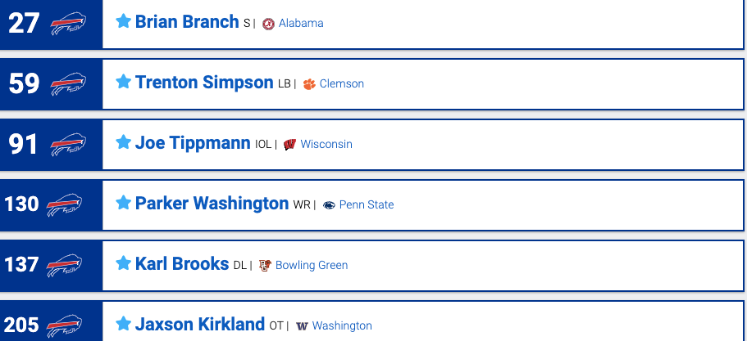Screen dimensions: 747x341
Task: Open Jaxson Kirkland player link
Action: 199,325
